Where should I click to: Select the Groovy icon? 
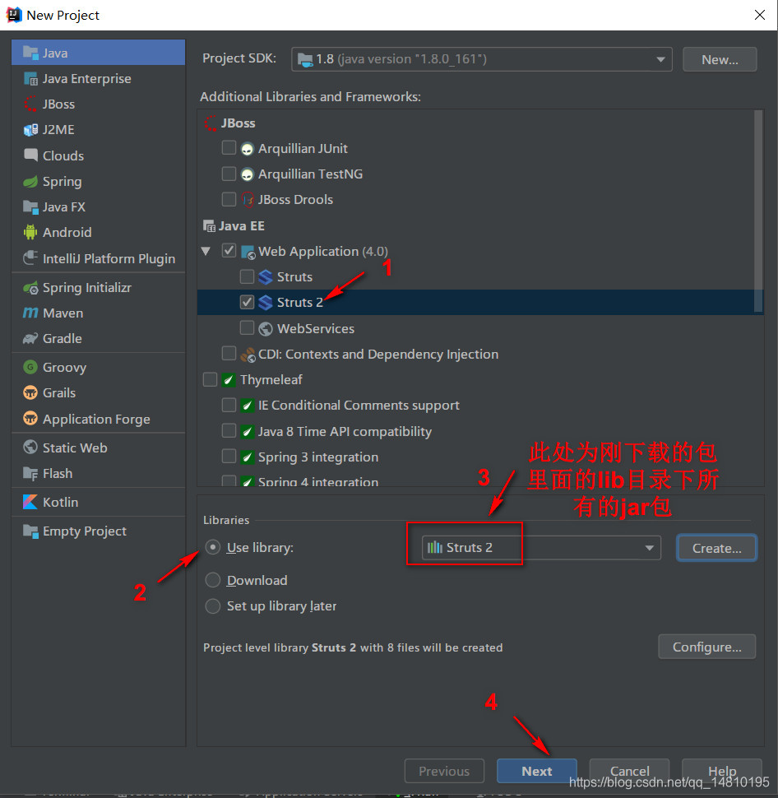(30, 367)
